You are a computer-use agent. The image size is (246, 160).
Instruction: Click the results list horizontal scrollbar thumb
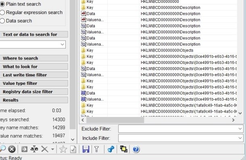(x=115, y=120)
